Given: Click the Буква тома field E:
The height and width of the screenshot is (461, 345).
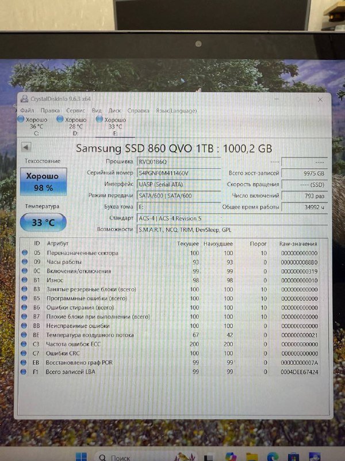Looking at the screenshot, I should [179, 207].
